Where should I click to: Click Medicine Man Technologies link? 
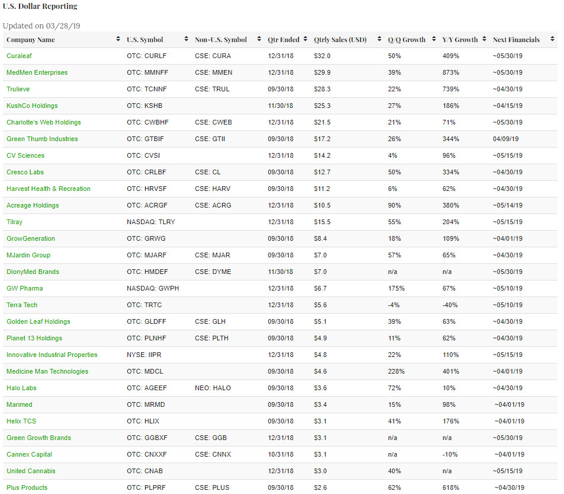tap(47, 371)
